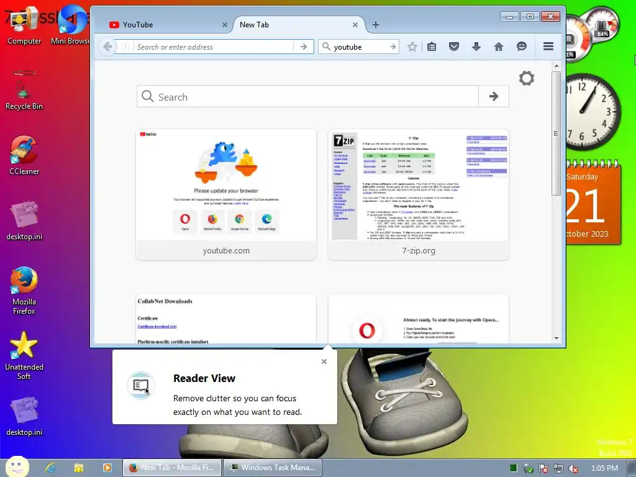
Task: Click the calendar gadget showing Saturday 21
Action: pyautogui.click(x=593, y=203)
